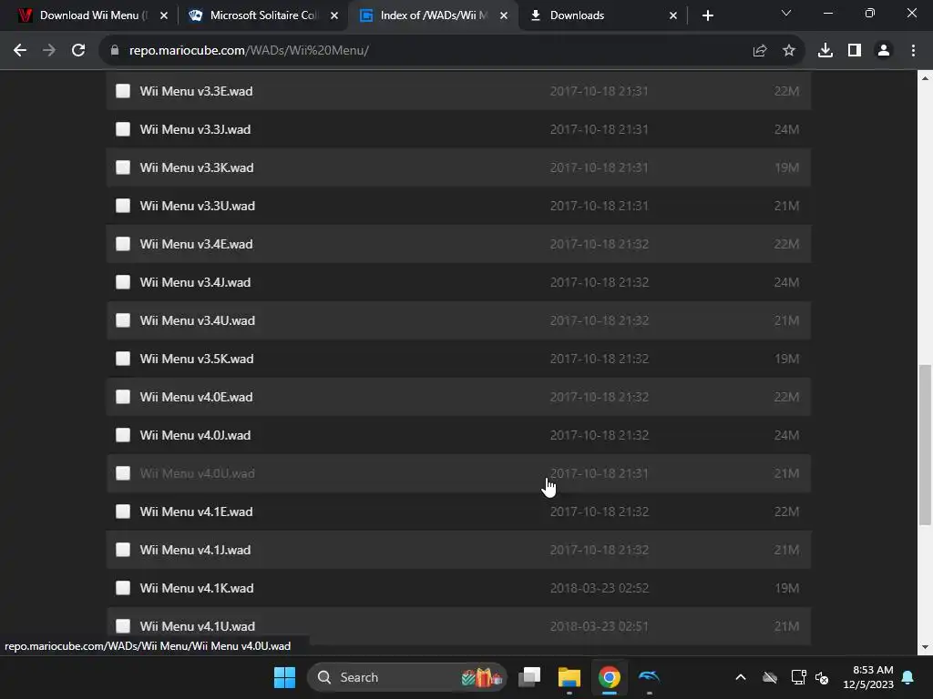
Task: Tick the checkbox for Wii Menu v4.1E.wad
Action: pyautogui.click(x=123, y=512)
